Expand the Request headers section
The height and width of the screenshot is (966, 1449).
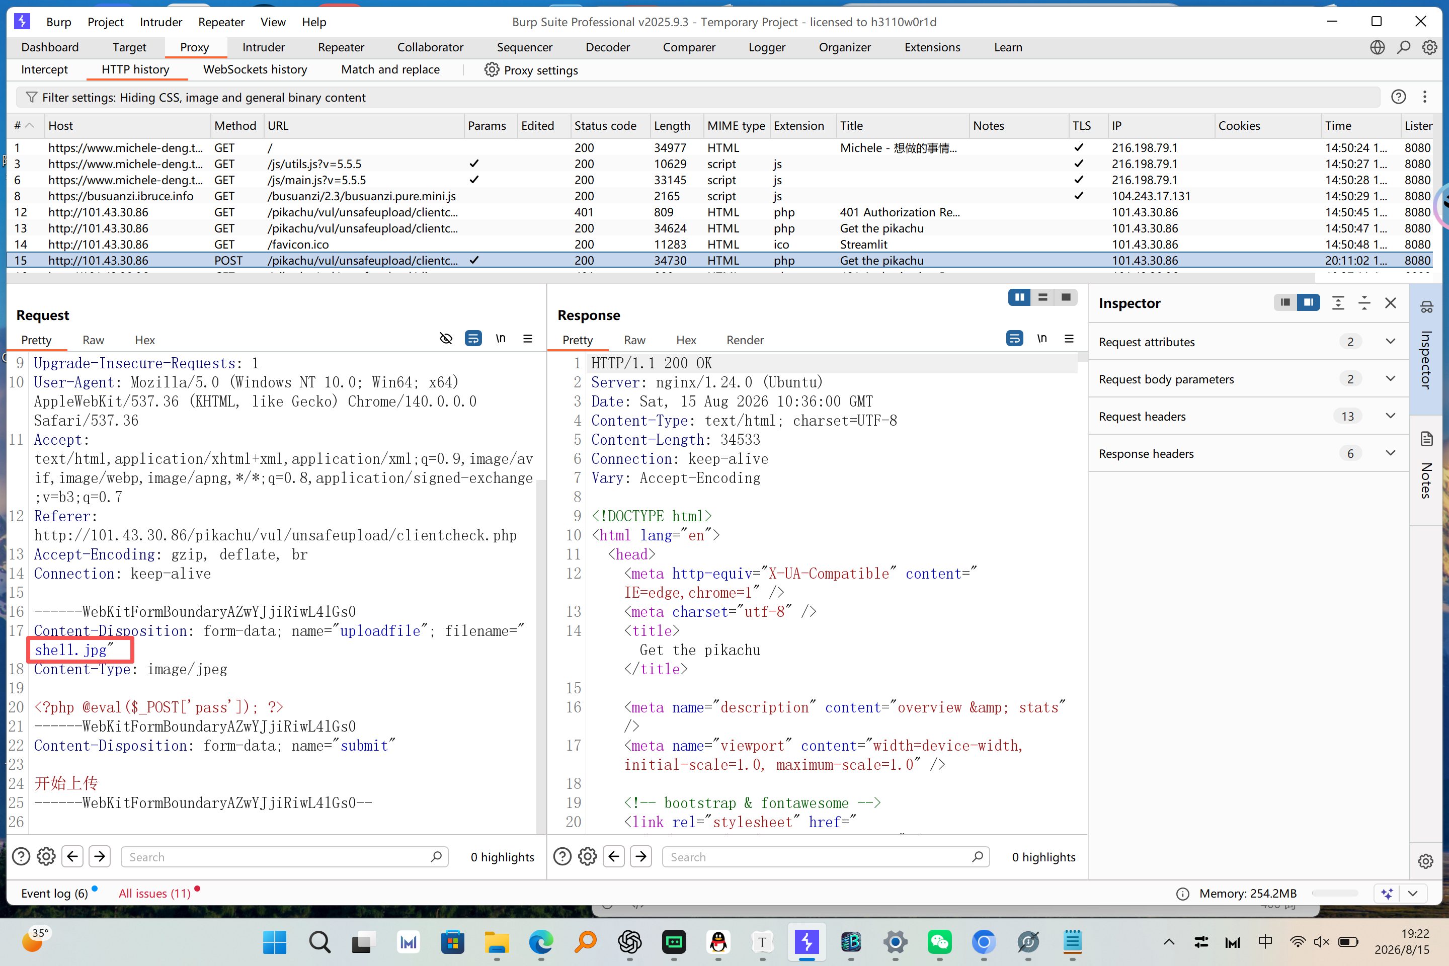pyautogui.click(x=1248, y=417)
